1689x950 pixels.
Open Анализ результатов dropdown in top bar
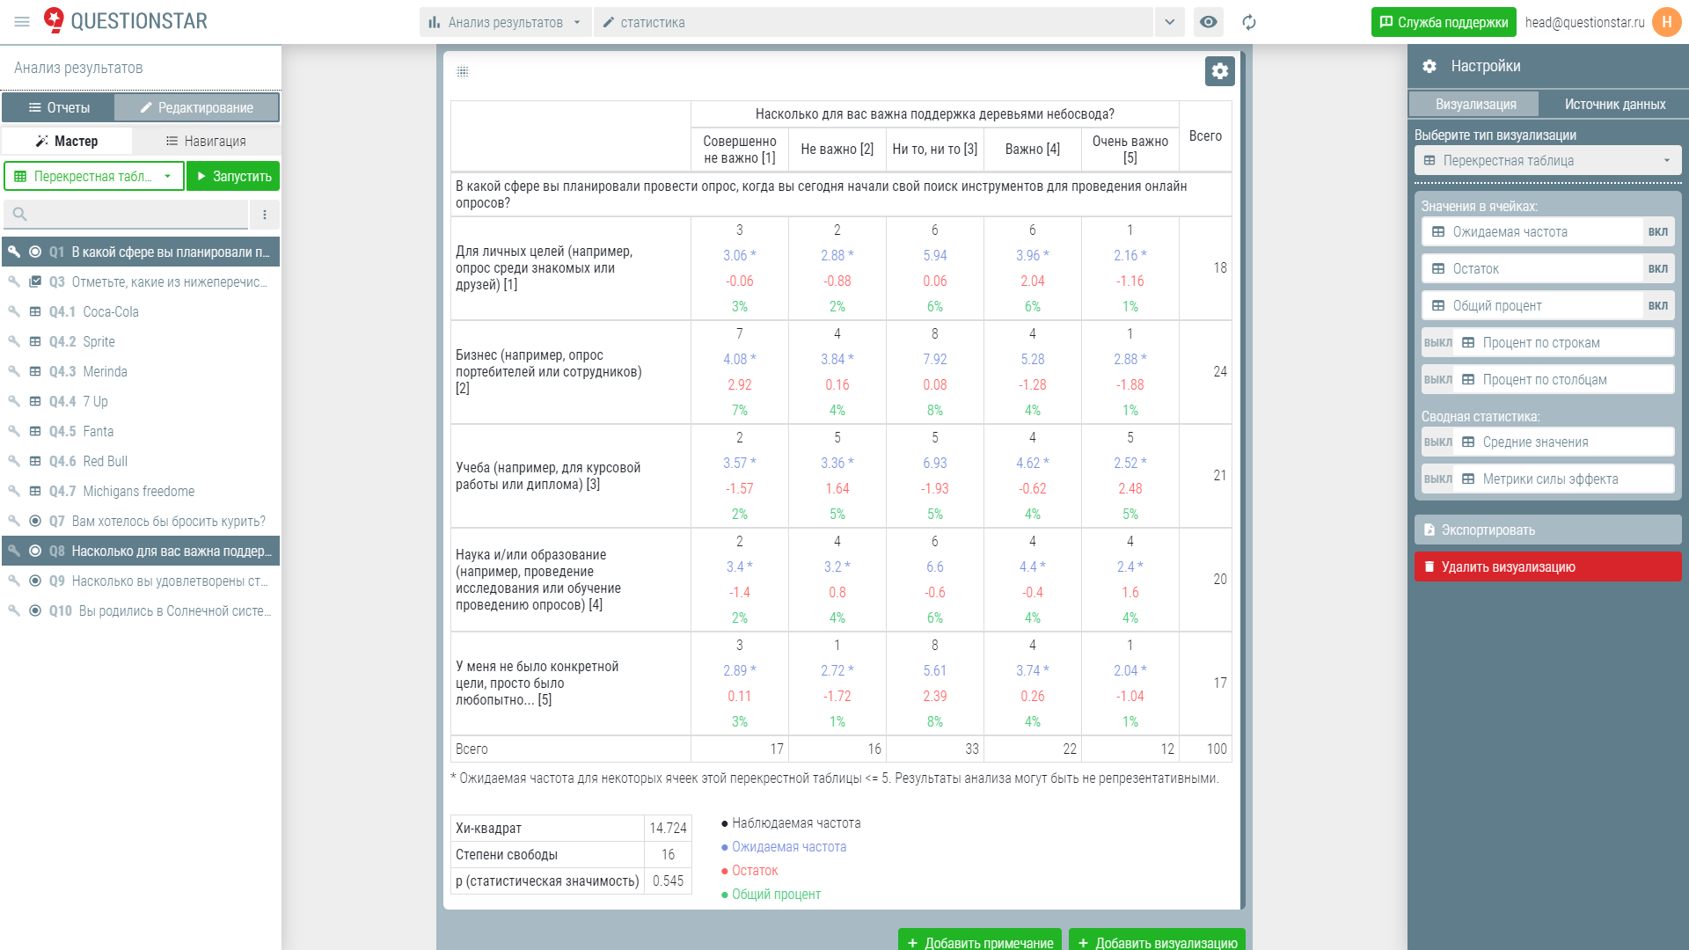505,22
